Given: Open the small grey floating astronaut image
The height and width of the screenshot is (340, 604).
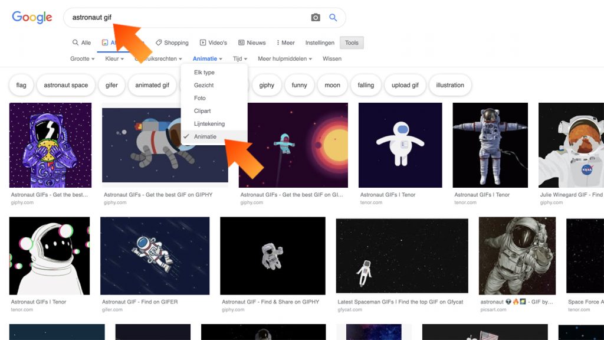Looking at the screenshot, I should [273, 256].
